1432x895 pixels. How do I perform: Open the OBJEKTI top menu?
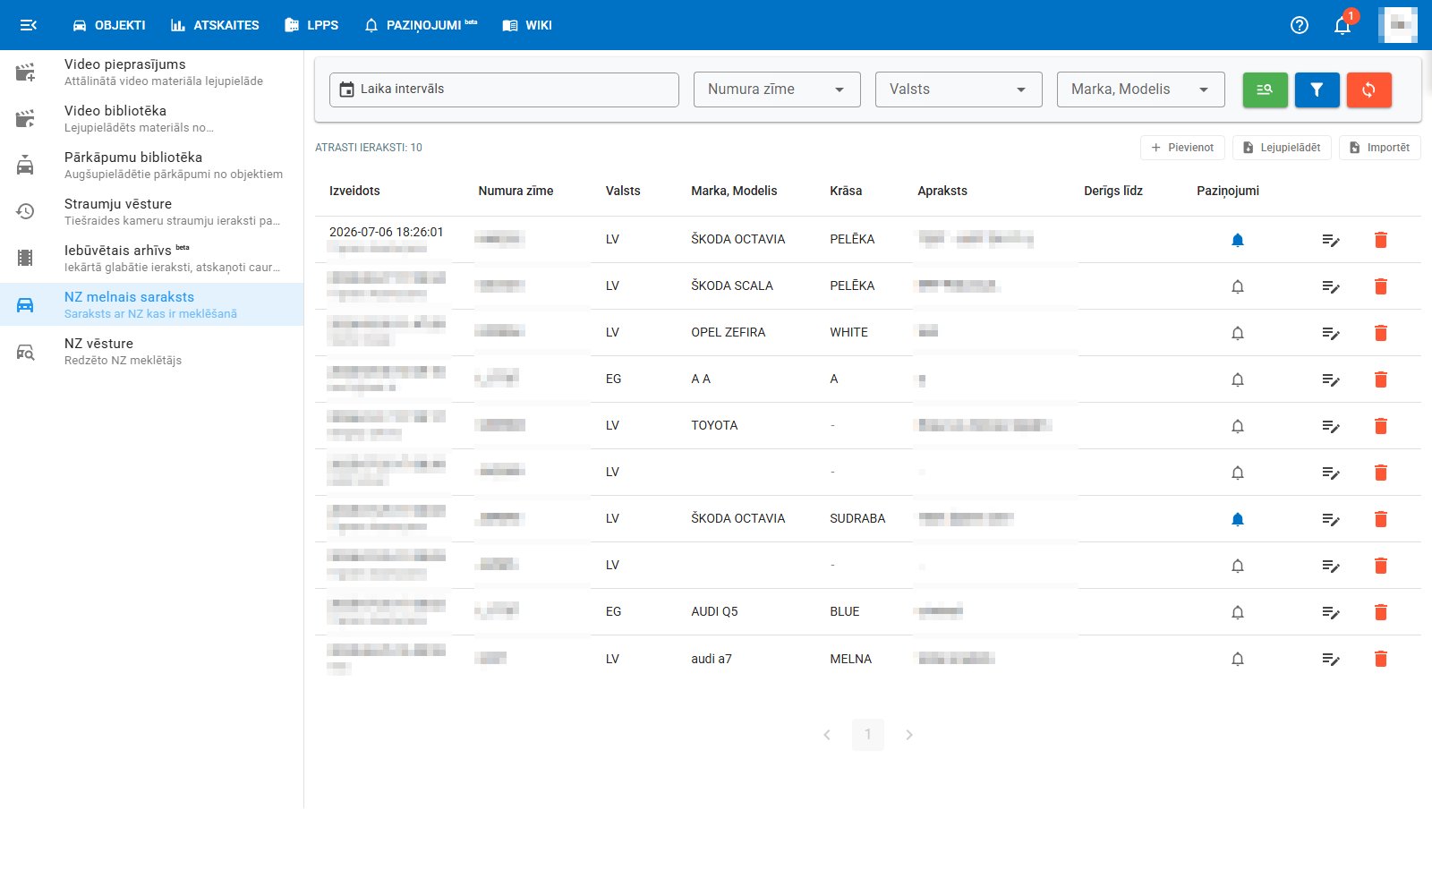[x=108, y=25]
